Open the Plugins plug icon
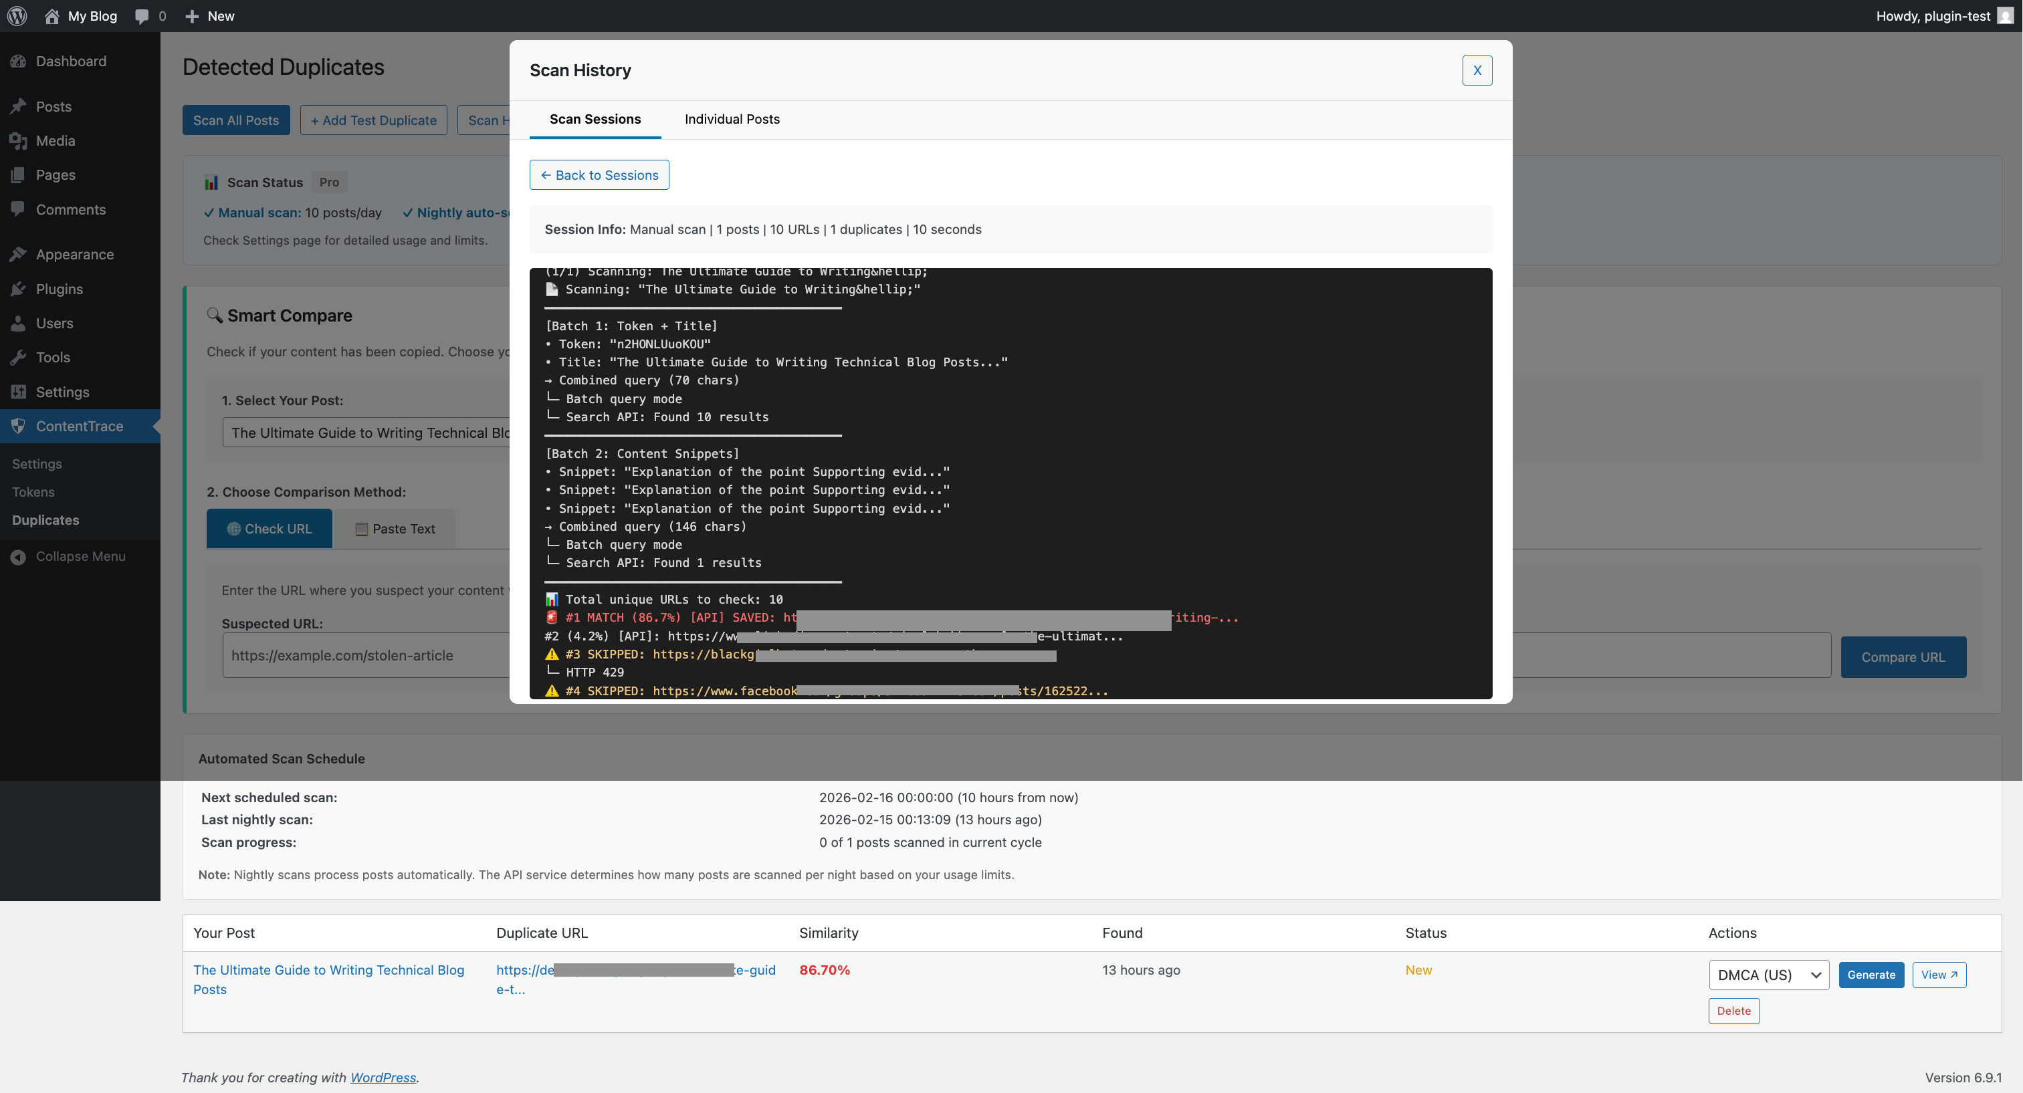Image resolution: width=2023 pixels, height=1093 pixels. click(x=19, y=288)
